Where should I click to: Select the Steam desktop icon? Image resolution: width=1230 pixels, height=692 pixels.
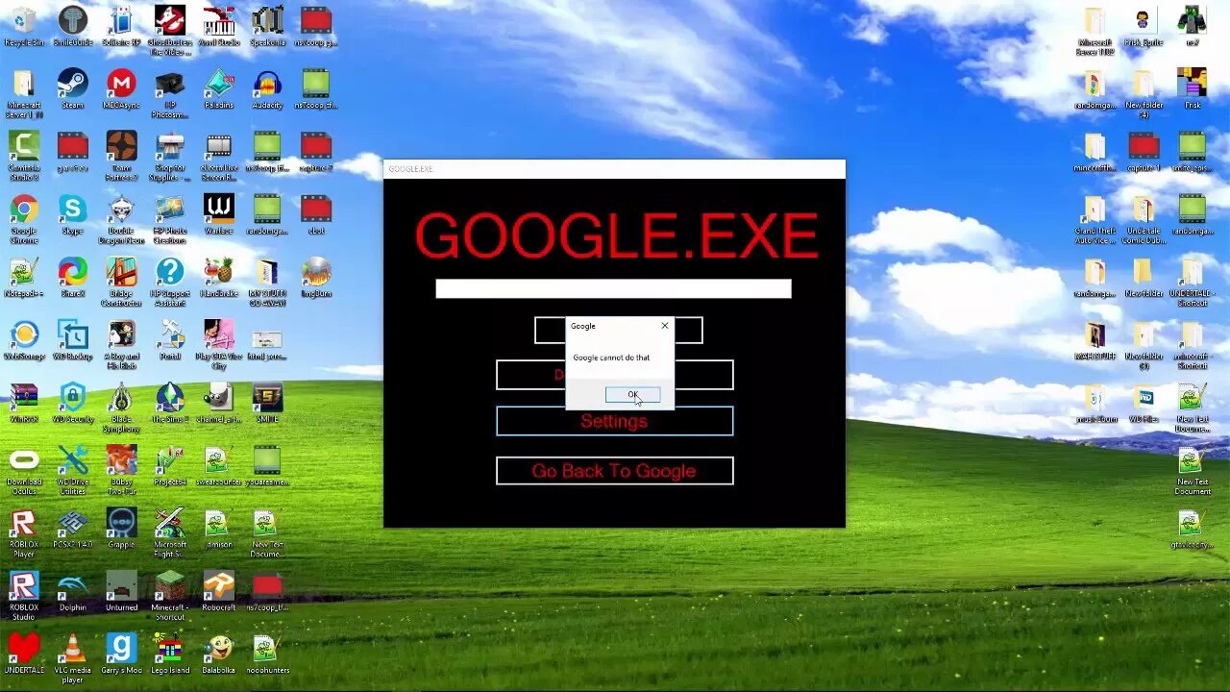[73, 88]
